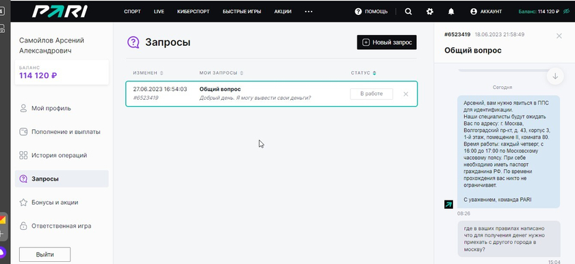This screenshot has height=264, width=575.
Task: Open the Киберспорт menu item
Action: [193, 12]
